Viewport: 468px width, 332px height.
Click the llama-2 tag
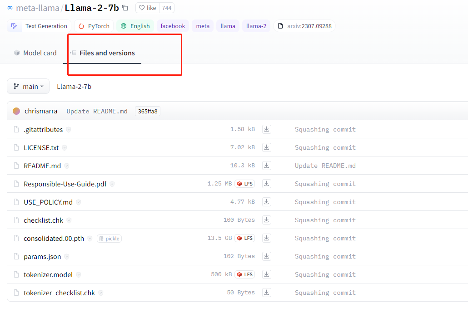pyautogui.click(x=256, y=26)
